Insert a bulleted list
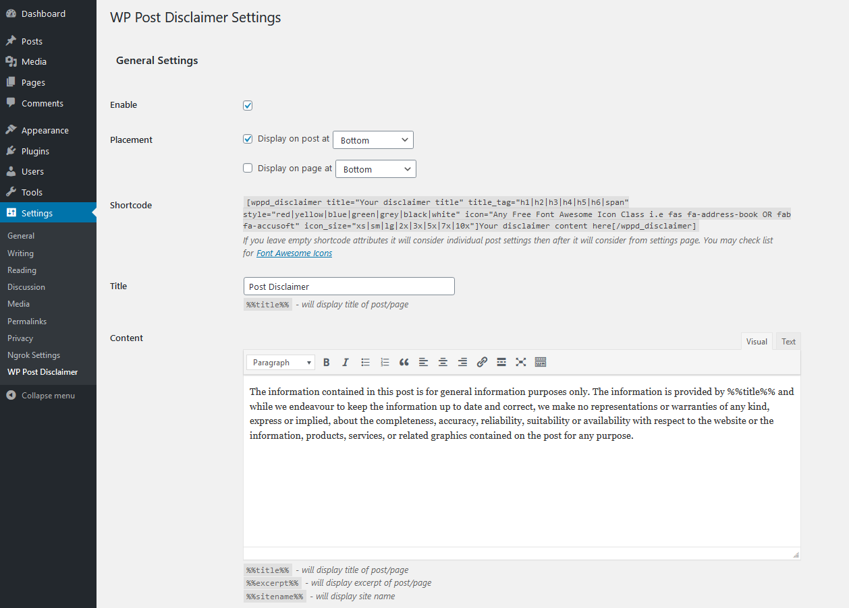 pos(365,363)
